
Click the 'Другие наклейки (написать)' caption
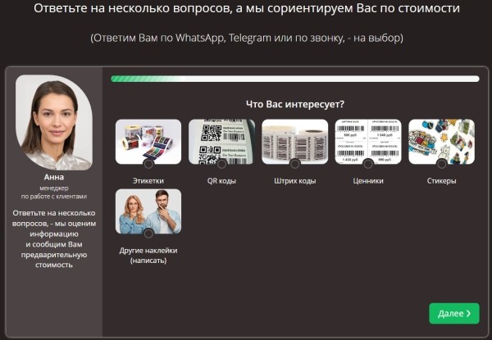[x=148, y=256]
